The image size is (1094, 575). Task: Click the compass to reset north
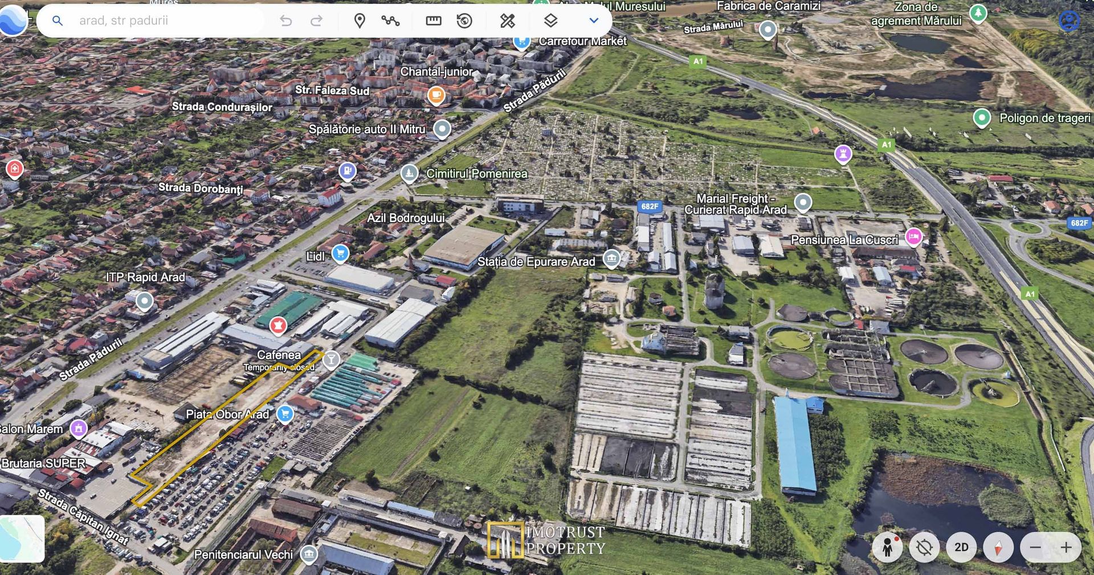pyautogui.click(x=998, y=547)
